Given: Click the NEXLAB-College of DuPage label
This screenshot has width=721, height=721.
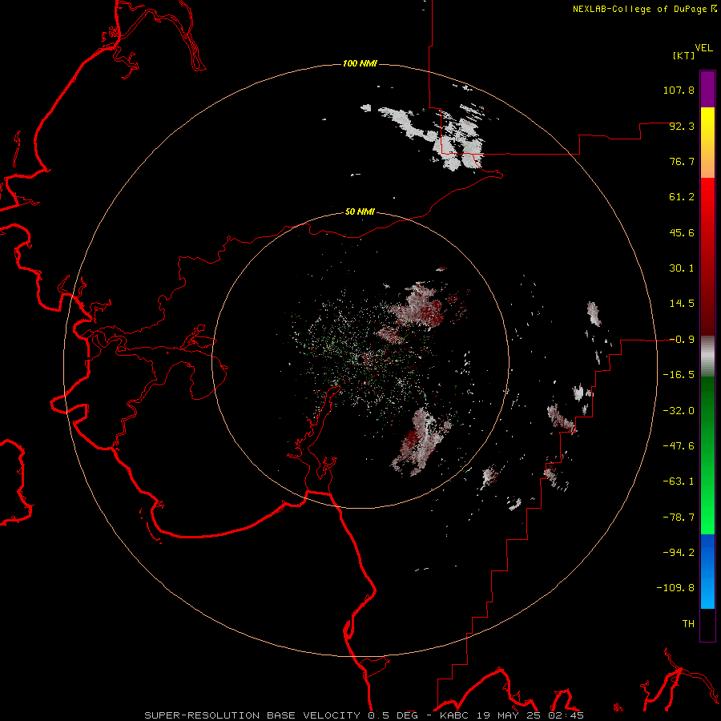Looking at the screenshot, I should 639,9.
